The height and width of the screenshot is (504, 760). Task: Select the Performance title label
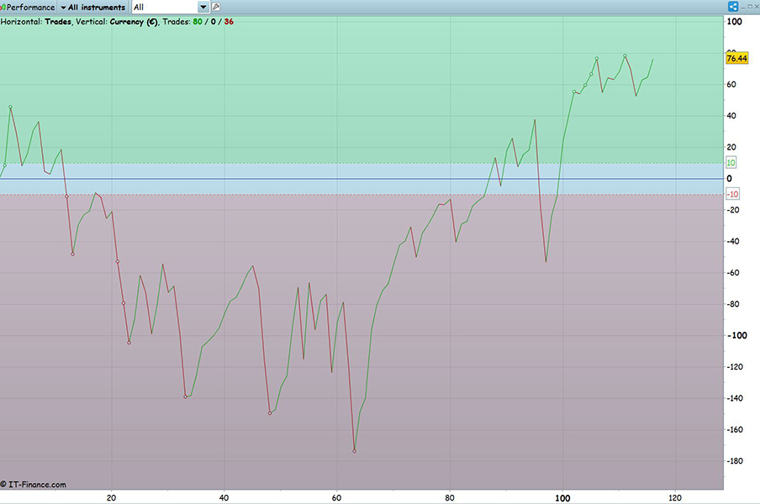pos(30,8)
